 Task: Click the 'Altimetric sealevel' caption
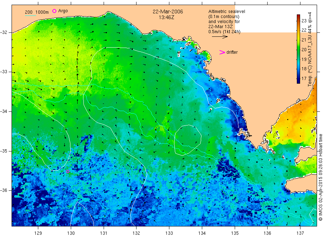(x=226, y=12)
